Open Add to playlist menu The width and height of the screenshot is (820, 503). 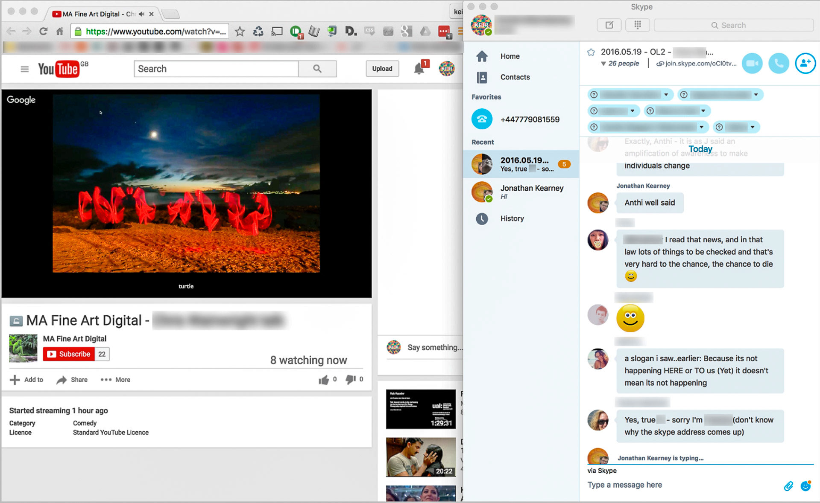coord(26,380)
